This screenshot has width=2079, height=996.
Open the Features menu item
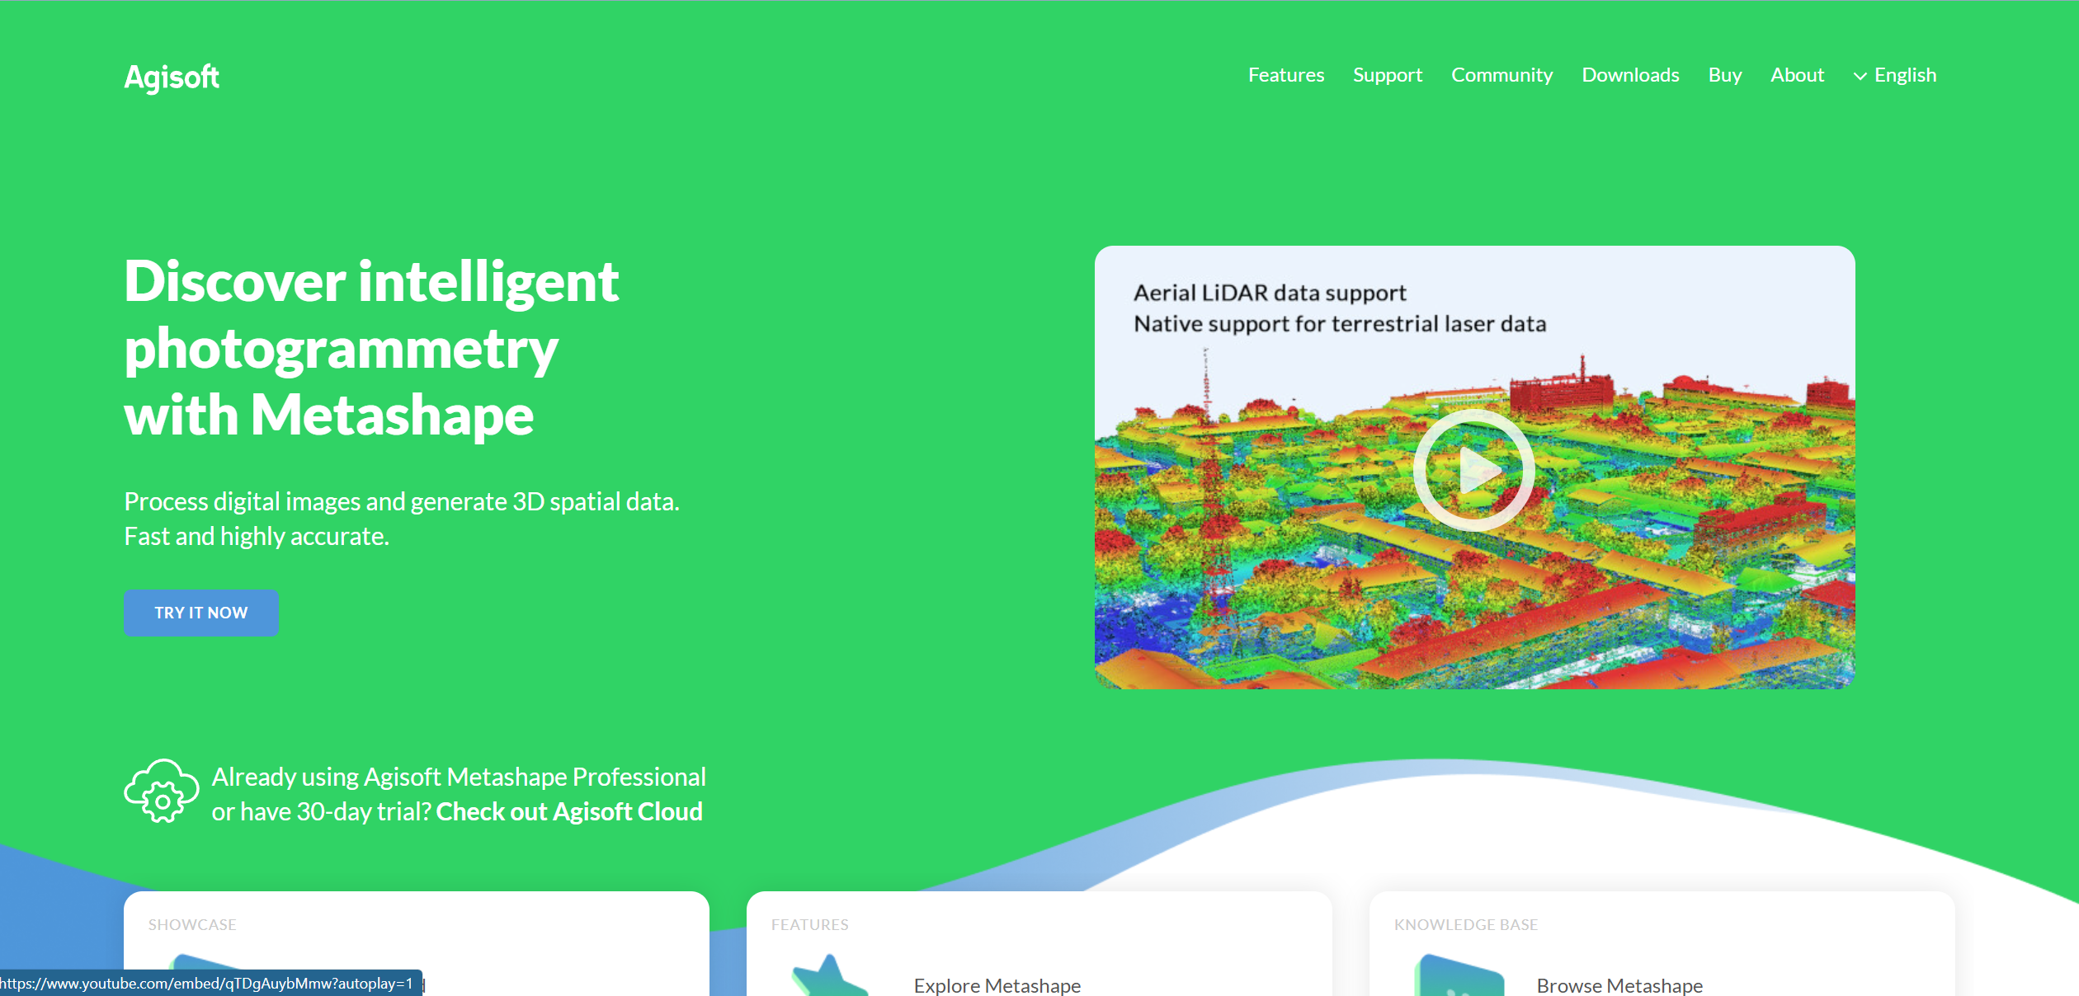1285,75
